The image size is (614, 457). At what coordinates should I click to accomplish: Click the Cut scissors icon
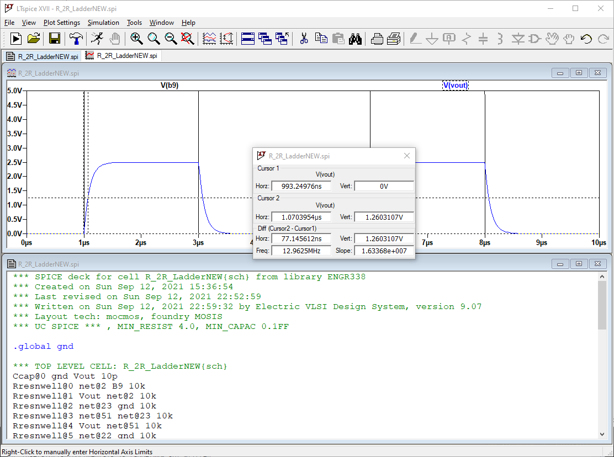[x=304, y=38]
